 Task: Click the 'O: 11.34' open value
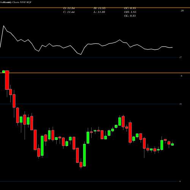tap(69, 8)
